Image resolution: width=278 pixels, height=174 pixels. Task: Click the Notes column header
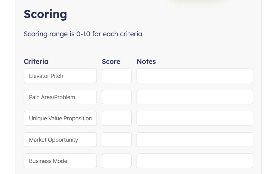146,62
